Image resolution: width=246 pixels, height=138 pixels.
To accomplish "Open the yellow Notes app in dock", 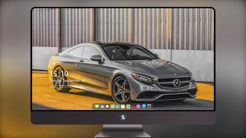I will (x=123, y=106).
